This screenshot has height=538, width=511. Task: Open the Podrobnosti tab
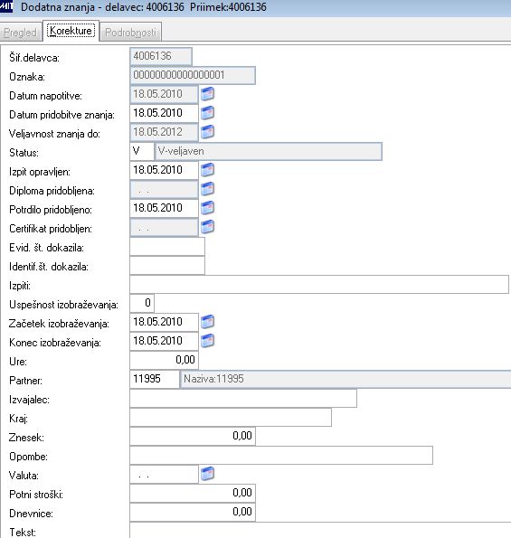(x=131, y=33)
